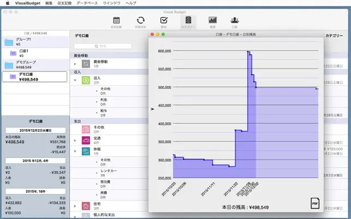
Task: Open the ウインドウ menu
Action: pos(111,3)
